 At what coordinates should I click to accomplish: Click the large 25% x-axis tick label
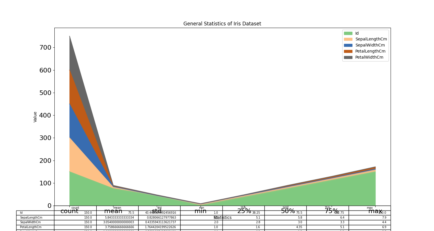coord(244,211)
